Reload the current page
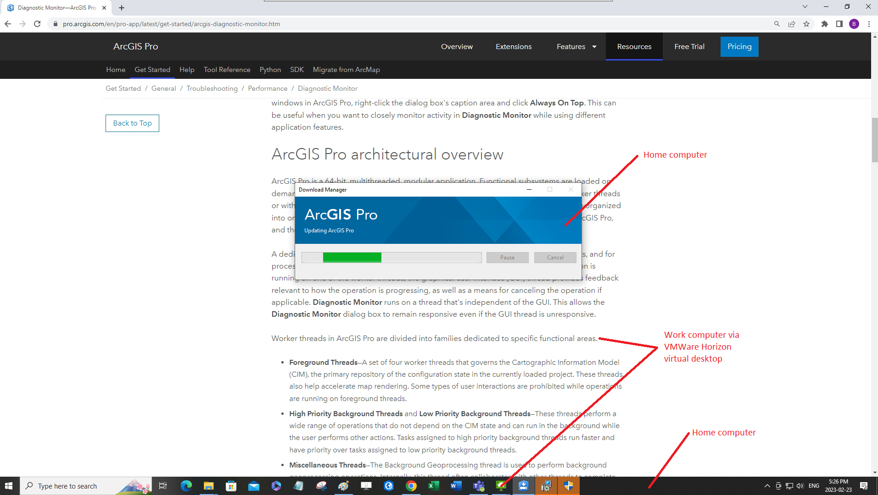 (x=37, y=24)
